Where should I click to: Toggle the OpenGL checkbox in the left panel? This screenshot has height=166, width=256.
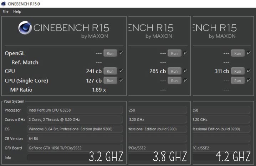click(121, 53)
